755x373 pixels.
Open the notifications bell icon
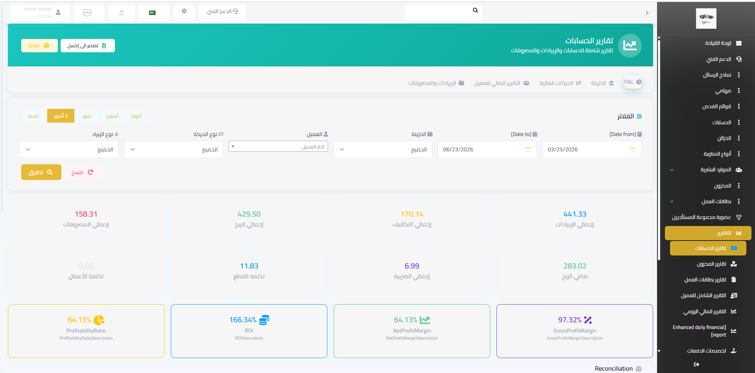122,13
